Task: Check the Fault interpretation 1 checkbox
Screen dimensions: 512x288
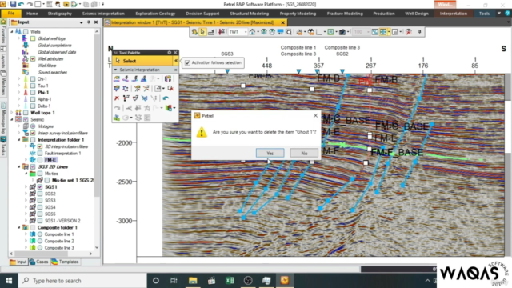Action: pyautogui.click(x=40, y=153)
